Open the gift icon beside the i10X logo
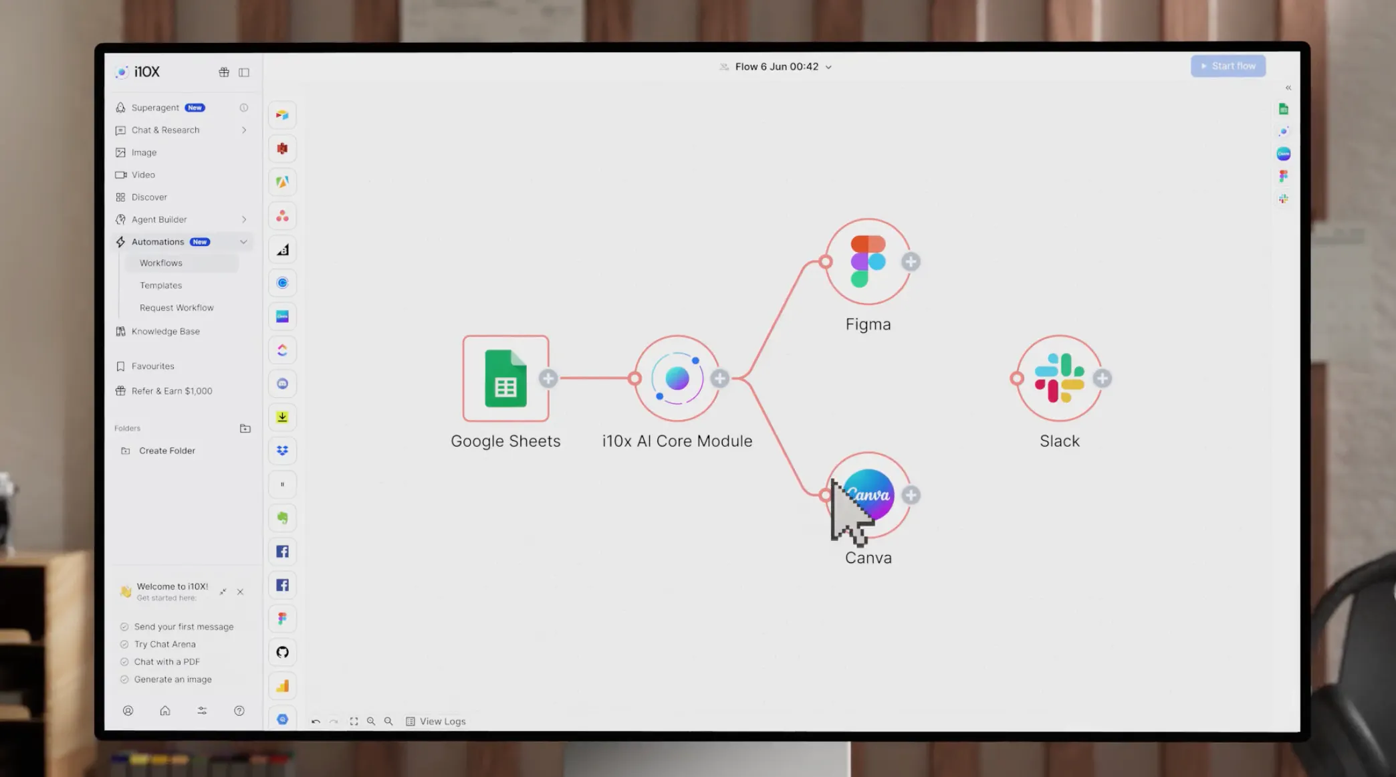 click(224, 72)
